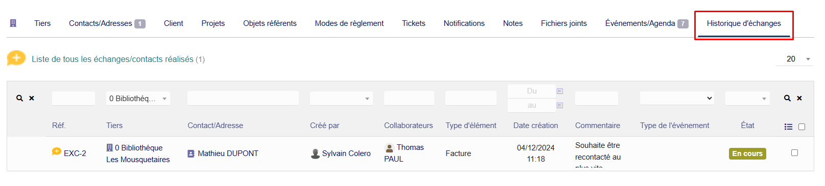Open contact Mathieu DUPONT link
825x186 pixels.
pos(228,153)
